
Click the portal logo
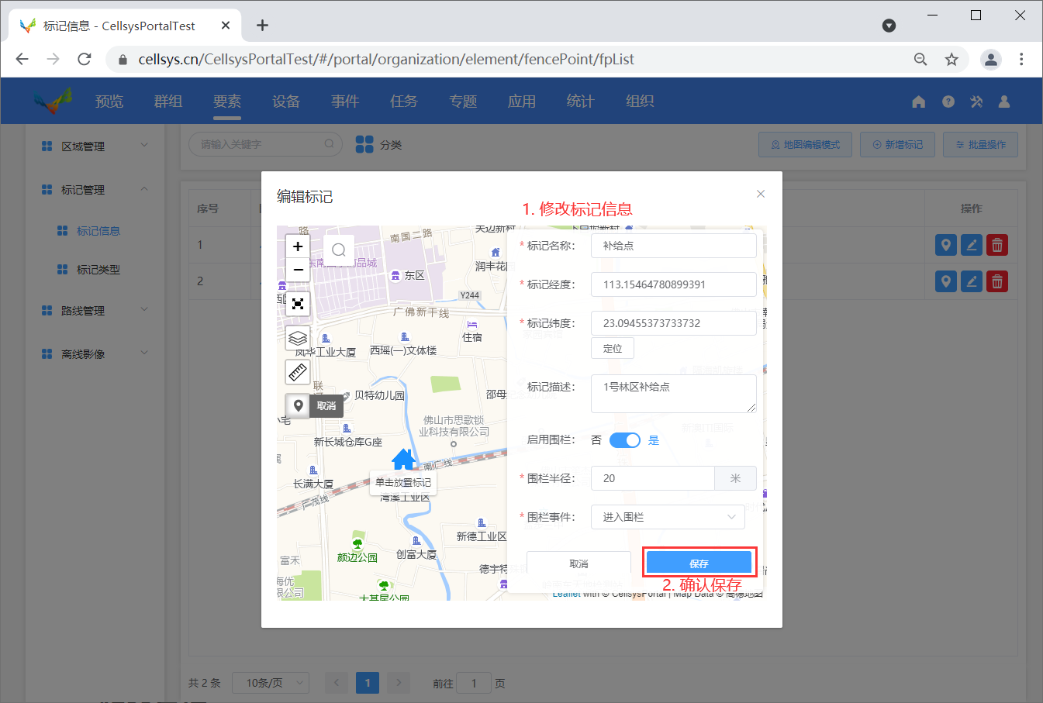point(53,101)
